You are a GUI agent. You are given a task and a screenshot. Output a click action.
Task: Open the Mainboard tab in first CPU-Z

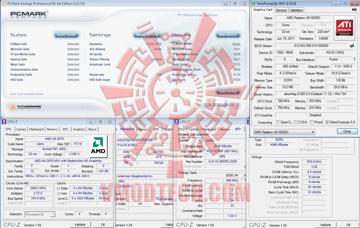(x=37, y=129)
